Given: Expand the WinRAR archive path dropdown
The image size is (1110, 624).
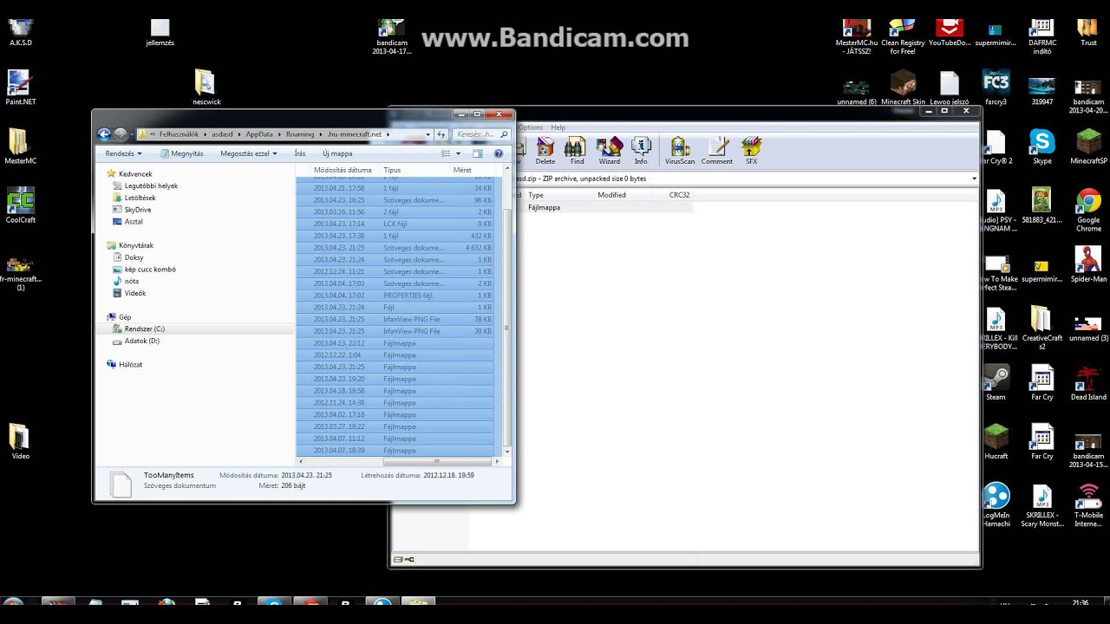Looking at the screenshot, I should click(974, 179).
